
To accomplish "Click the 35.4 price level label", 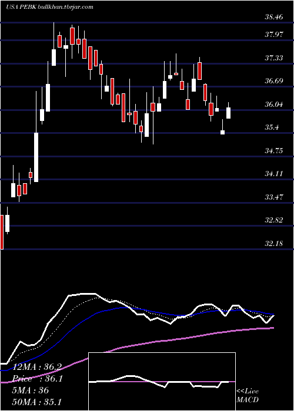I will click(272, 127).
